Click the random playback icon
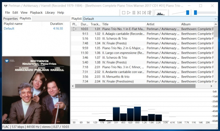Screen dimensions: 220x131 tap(149, 13)
